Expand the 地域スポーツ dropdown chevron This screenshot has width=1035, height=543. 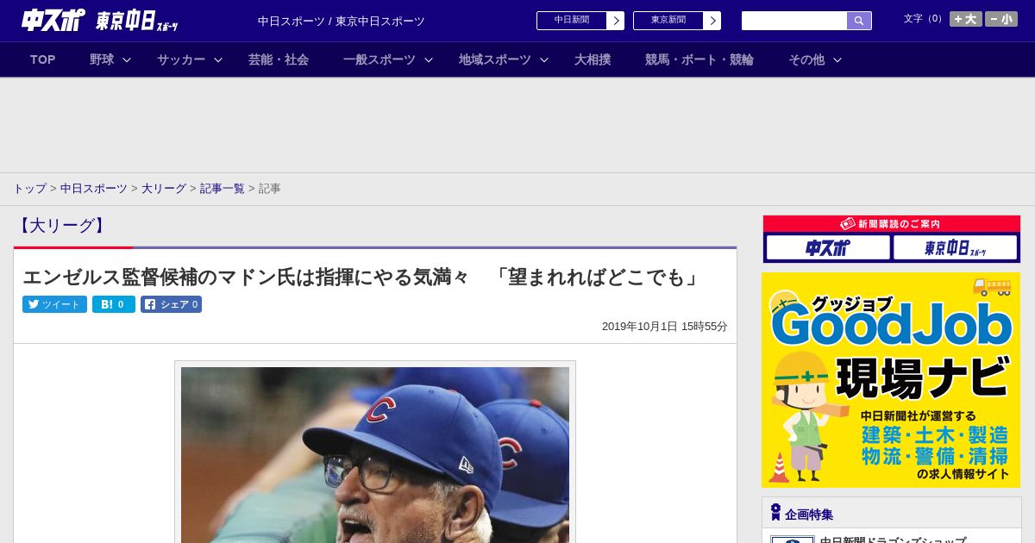(x=544, y=59)
